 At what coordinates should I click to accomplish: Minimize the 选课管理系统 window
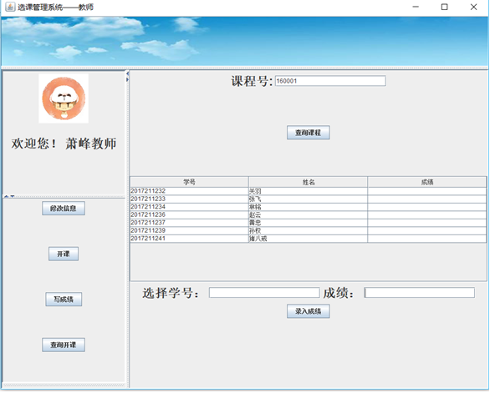pos(416,7)
